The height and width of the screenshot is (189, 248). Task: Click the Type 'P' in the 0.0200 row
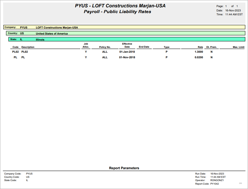[x=166, y=57]
